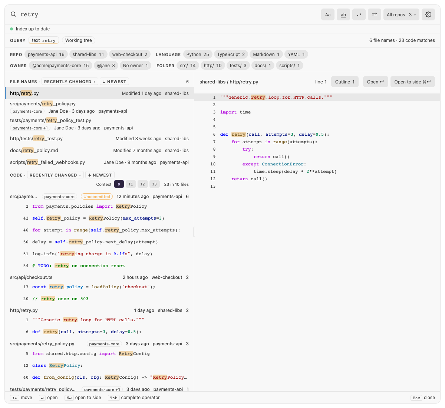Filter by src/ 14 folder chip
The width and height of the screenshot is (445, 408).
click(188, 66)
